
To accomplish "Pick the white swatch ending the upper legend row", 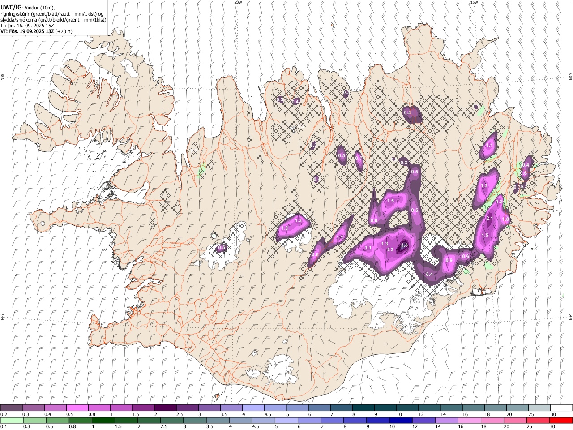I will coord(561,408).
